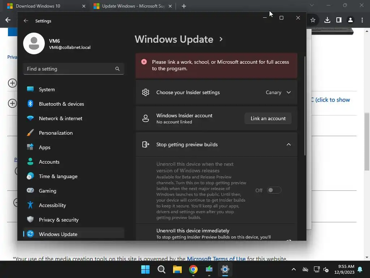This screenshot has height=278, width=370.
Task: Click the Chrome page vertical scrollbar
Action: coord(367,141)
